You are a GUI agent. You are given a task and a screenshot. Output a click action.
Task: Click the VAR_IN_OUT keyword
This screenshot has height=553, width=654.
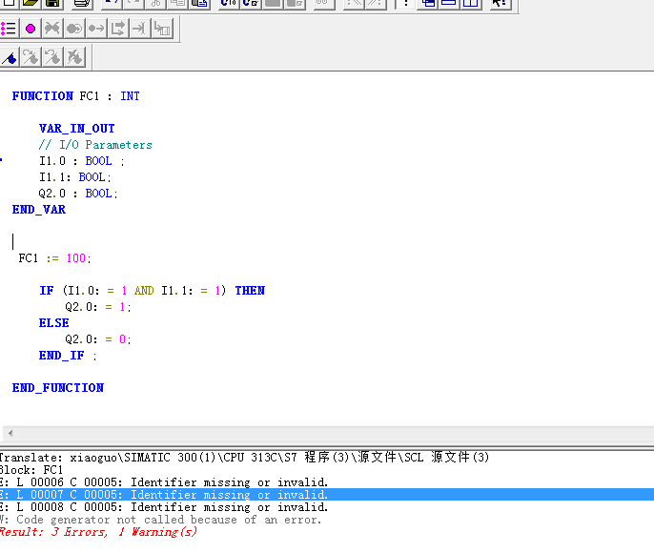tap(76, 129)
